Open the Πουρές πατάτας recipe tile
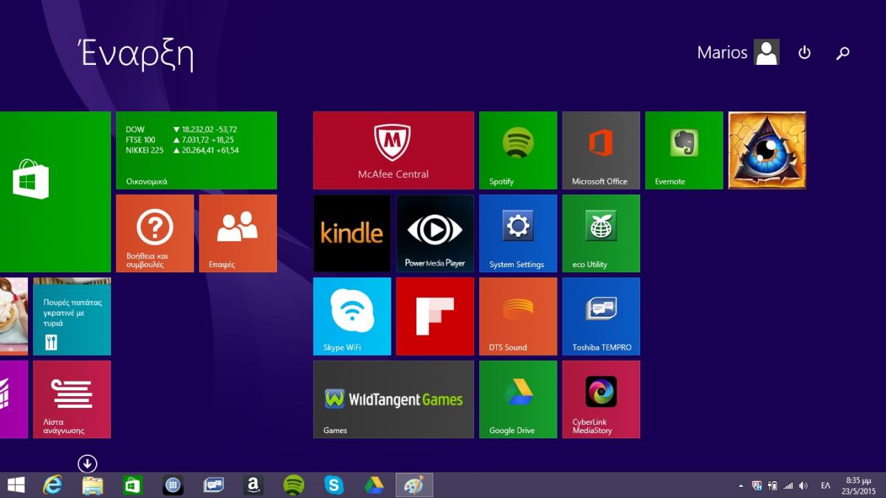886x498 pixels. [72, 317]
